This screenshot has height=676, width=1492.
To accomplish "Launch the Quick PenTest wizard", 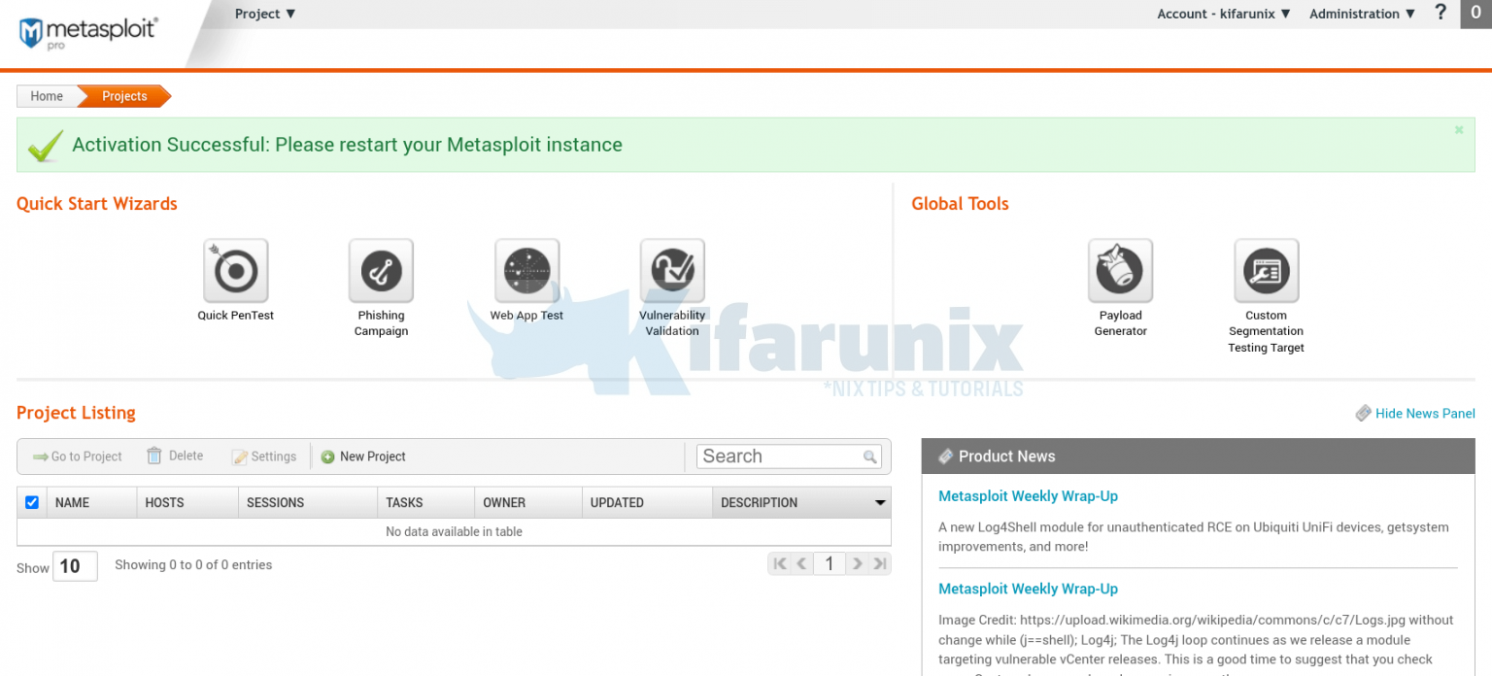I will 234,270.
